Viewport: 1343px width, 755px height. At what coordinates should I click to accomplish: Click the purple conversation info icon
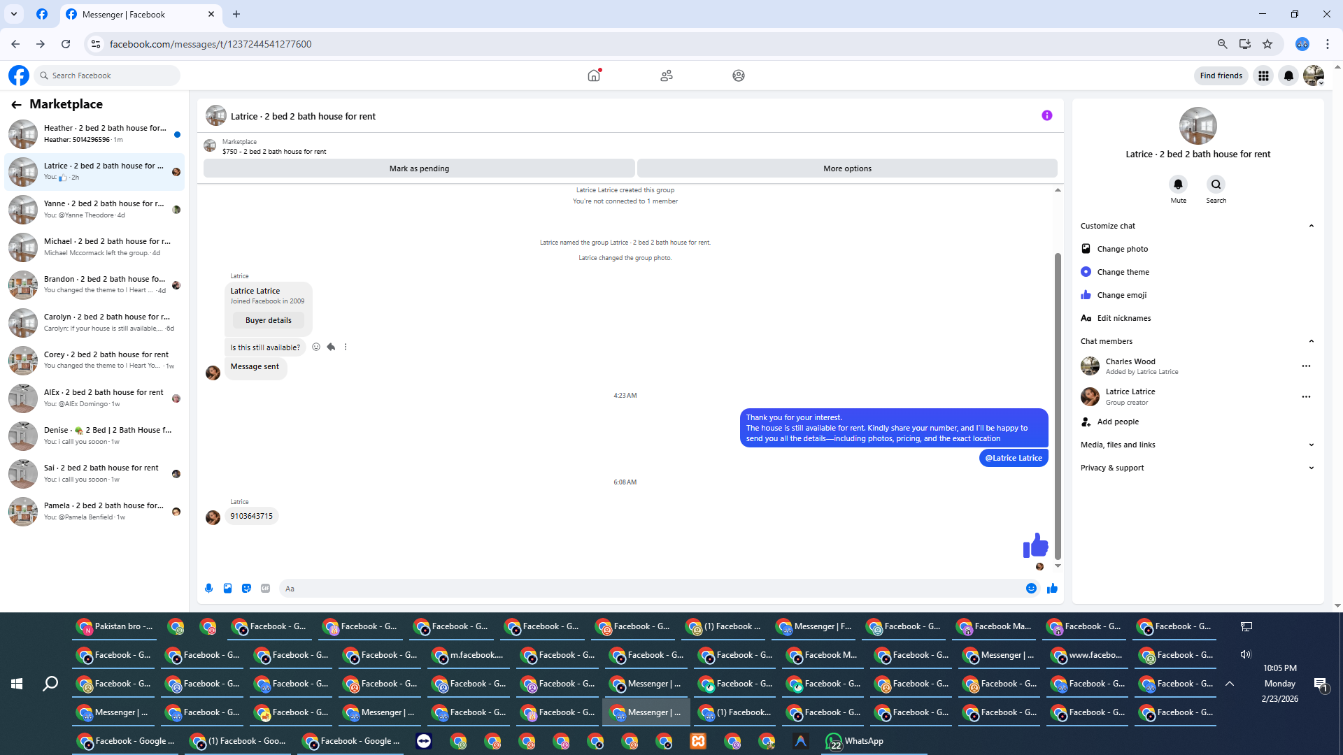point(1046,116)
